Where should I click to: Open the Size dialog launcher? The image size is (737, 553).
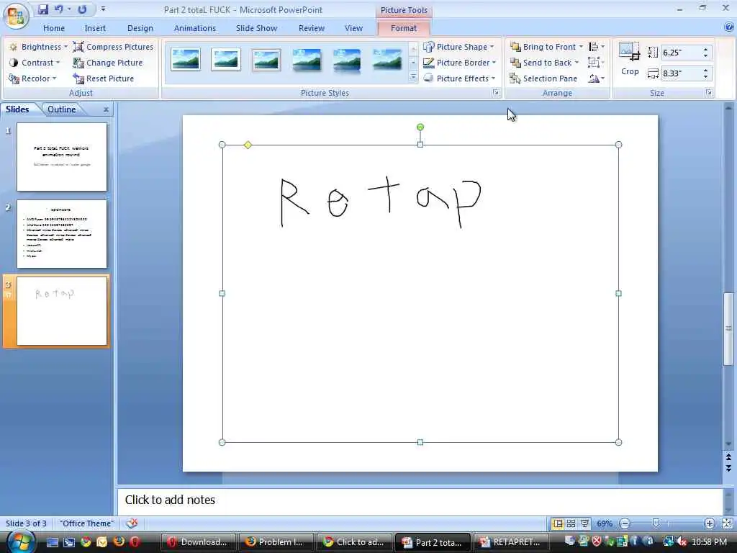(x=709, y=93)
